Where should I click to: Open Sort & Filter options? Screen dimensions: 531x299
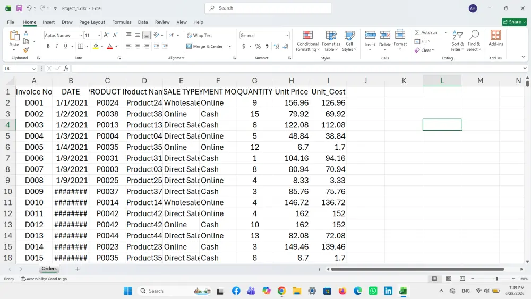point(458,41)
